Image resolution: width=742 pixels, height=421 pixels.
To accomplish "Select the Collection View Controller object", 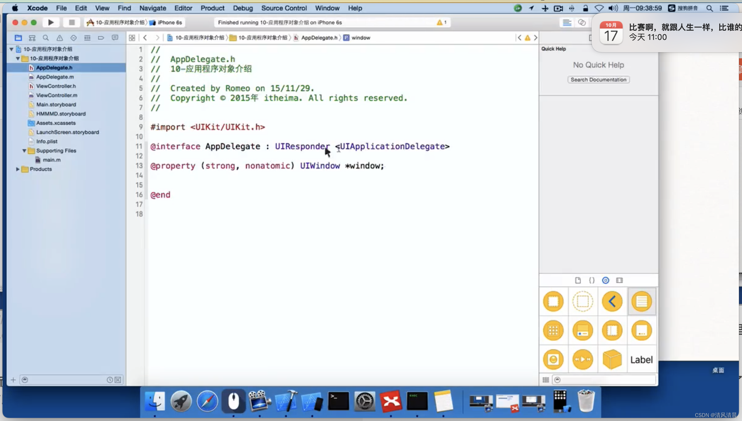I will [553, 330].
